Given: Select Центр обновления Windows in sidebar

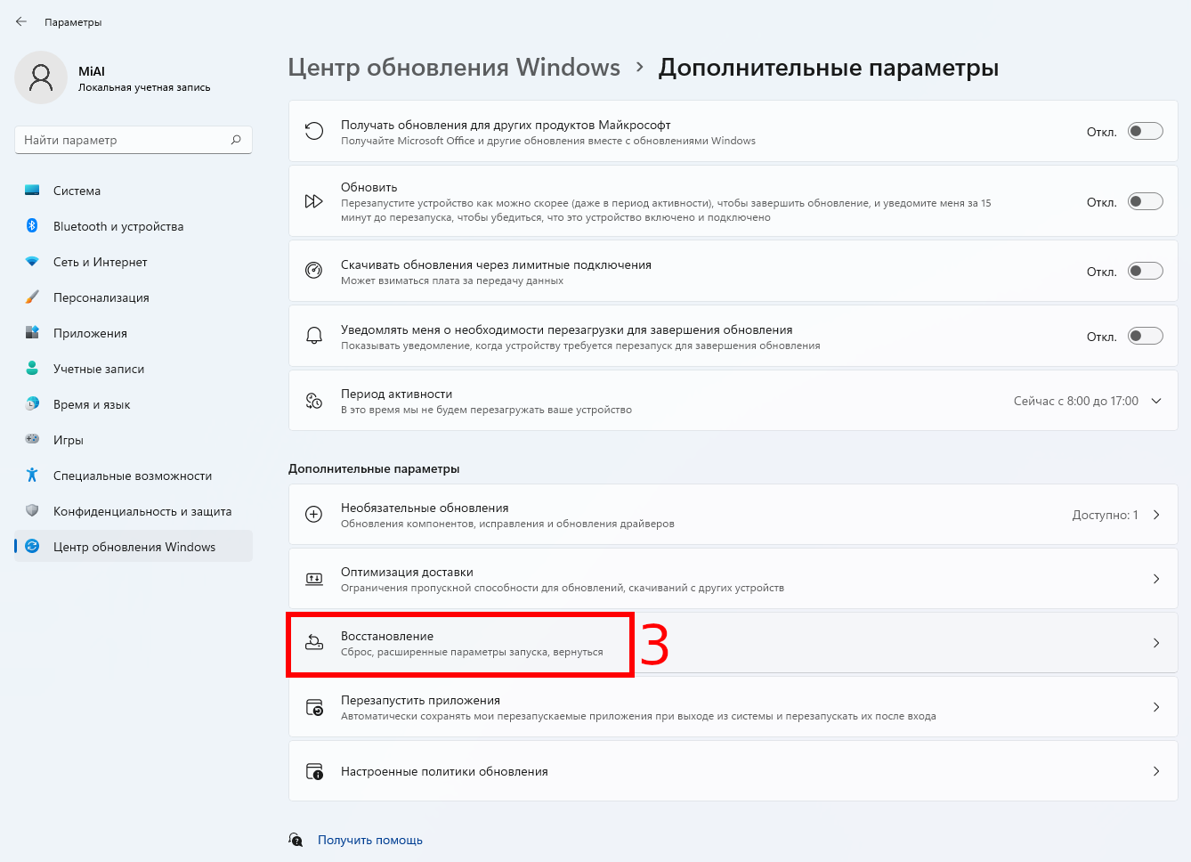Looking at the screenshot, I should (x=134, y=547).
